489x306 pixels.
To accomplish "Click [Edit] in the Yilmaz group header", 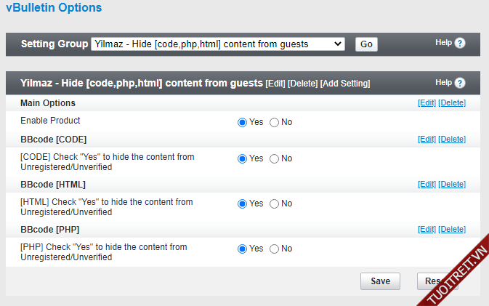I will pyautogui.click(x=275, y=84).
